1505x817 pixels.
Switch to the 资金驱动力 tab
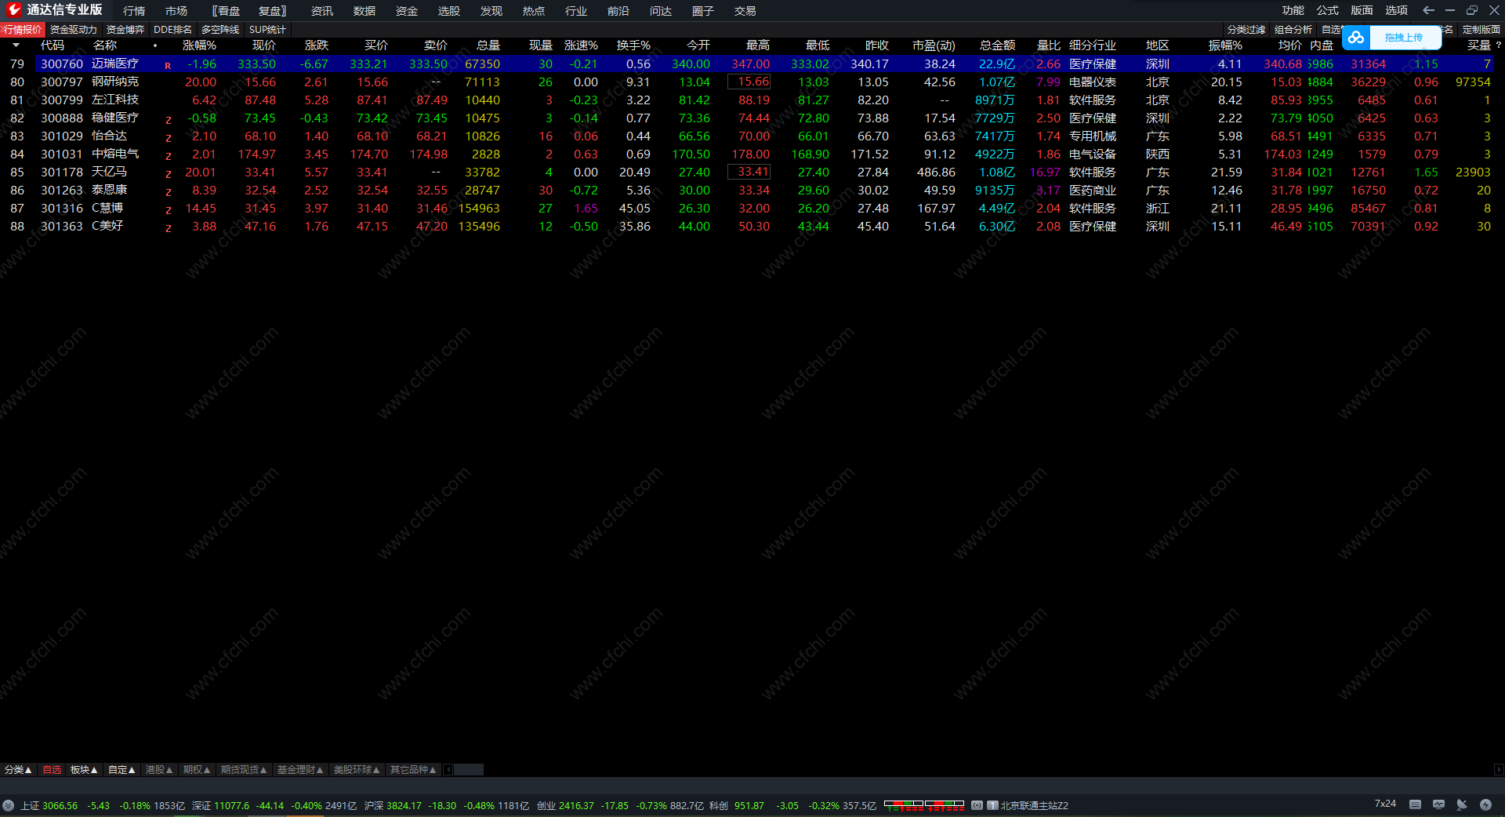[x=74, y=30]
